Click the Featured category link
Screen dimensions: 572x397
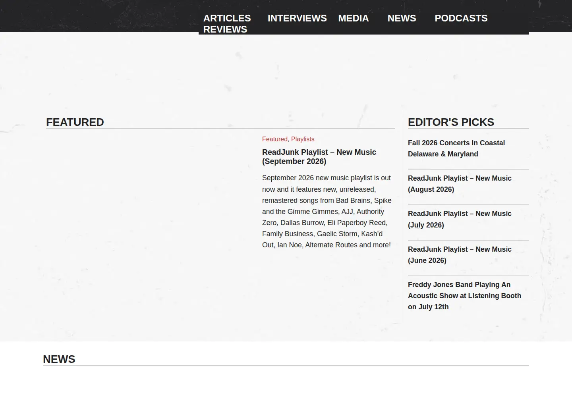pos(274,139)
